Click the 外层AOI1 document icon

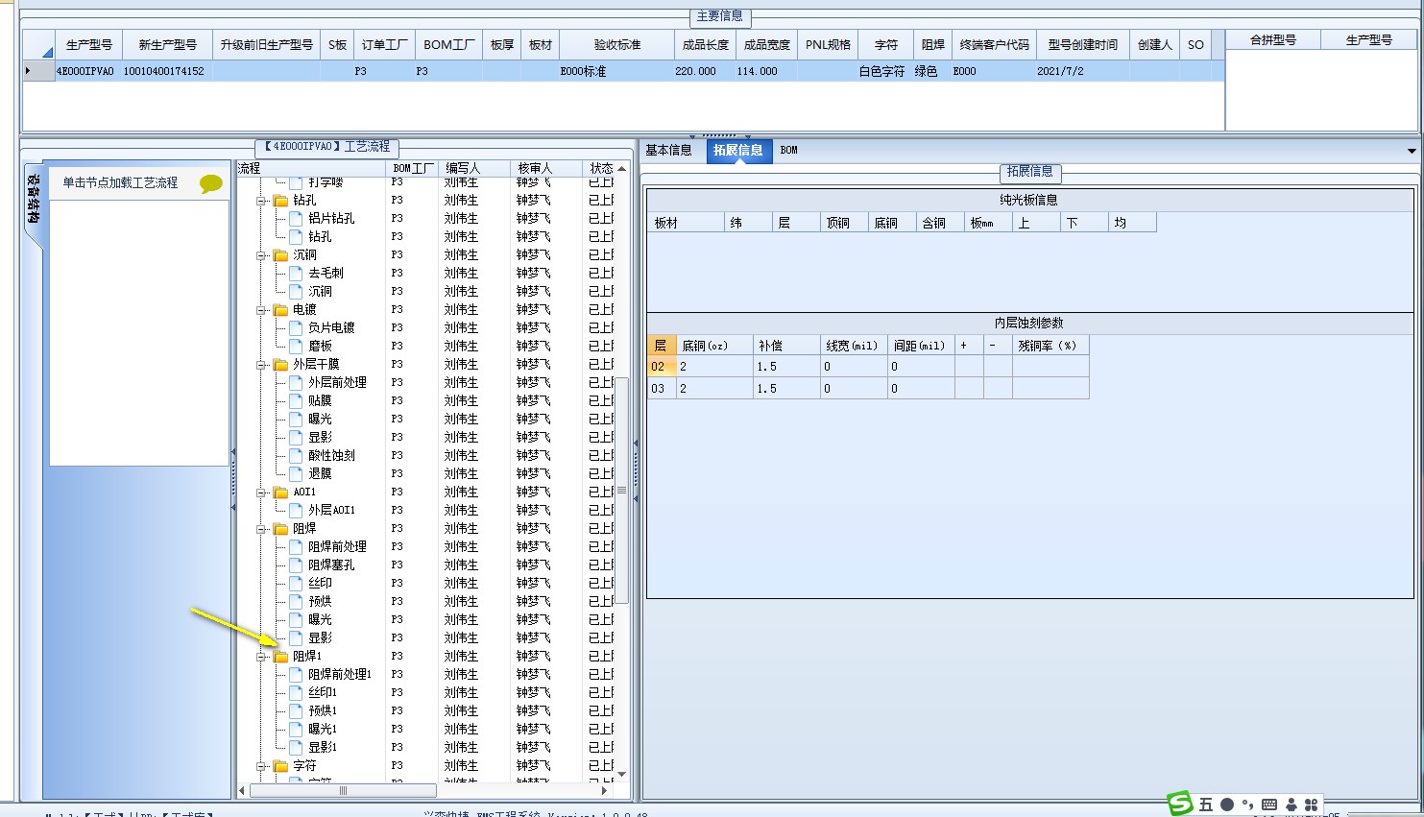pos(297,511)
